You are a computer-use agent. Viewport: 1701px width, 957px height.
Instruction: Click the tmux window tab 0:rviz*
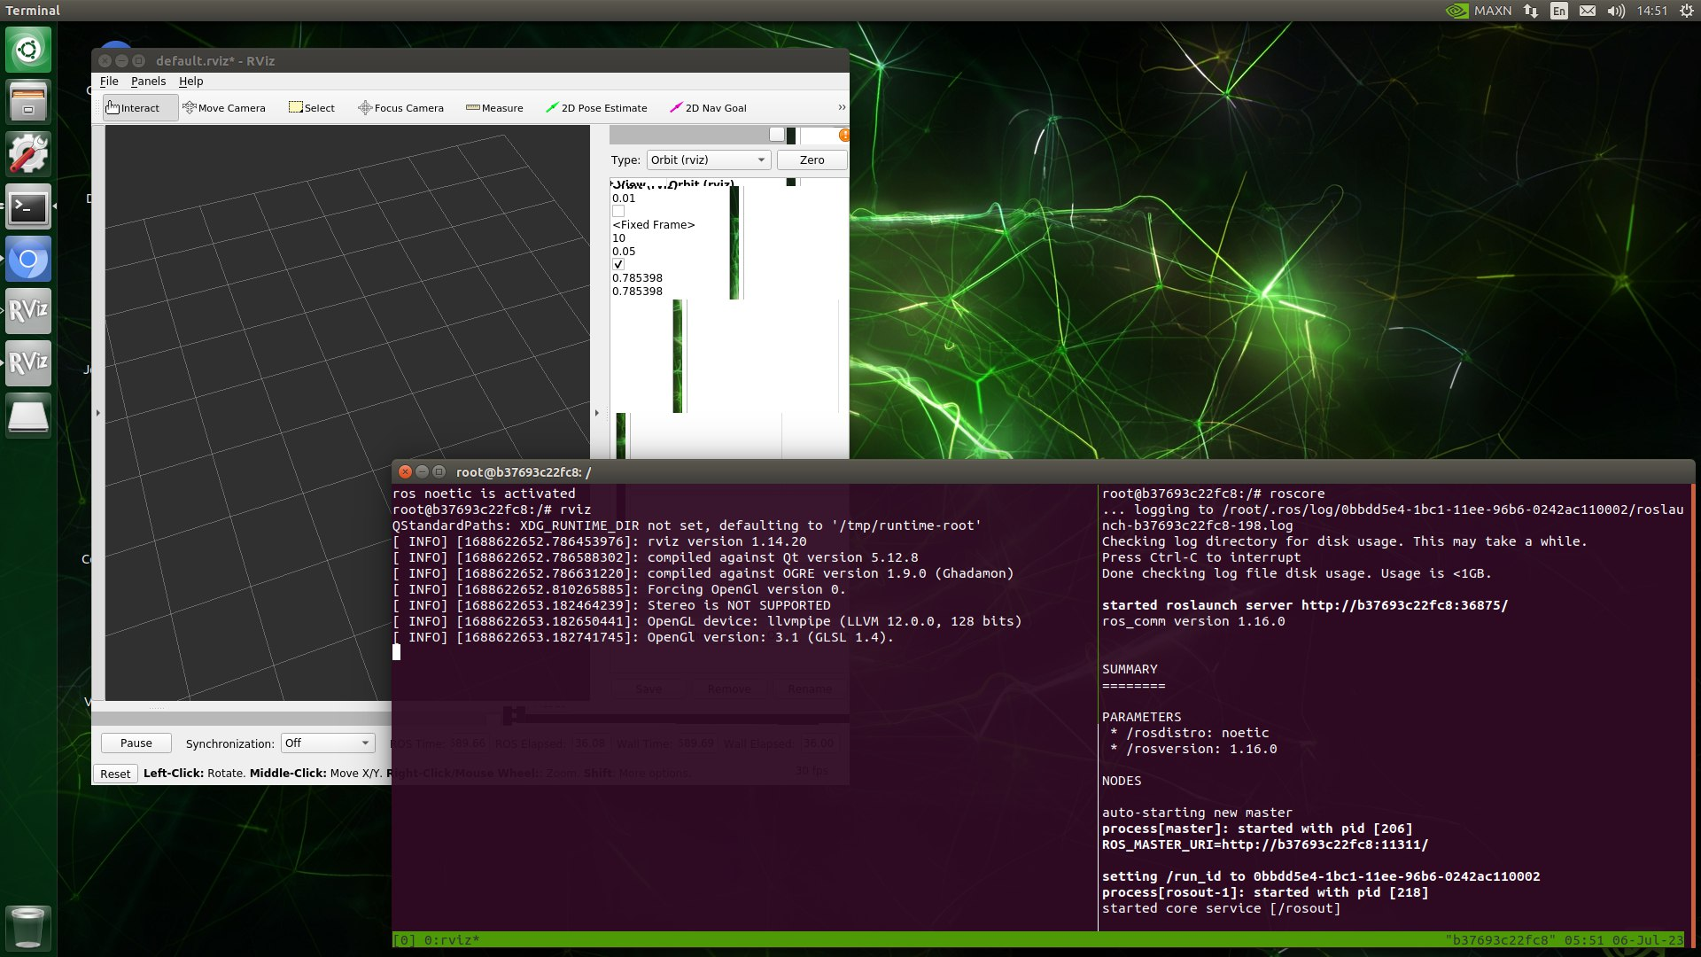click(x=452, y=940)
